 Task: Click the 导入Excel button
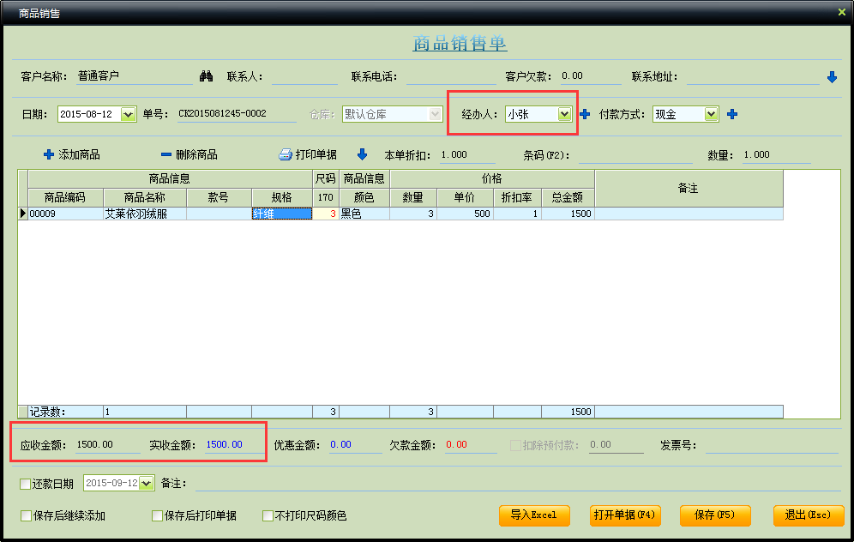click(x=534, y=515)
